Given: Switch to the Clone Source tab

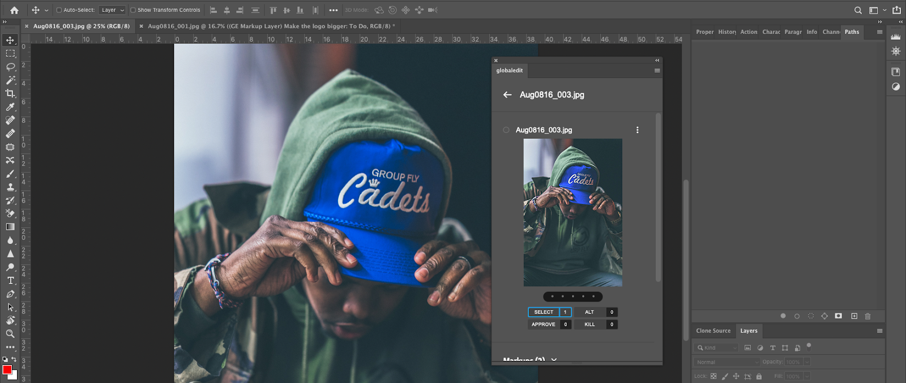Looking at the screenshot, I should point(713,331).
